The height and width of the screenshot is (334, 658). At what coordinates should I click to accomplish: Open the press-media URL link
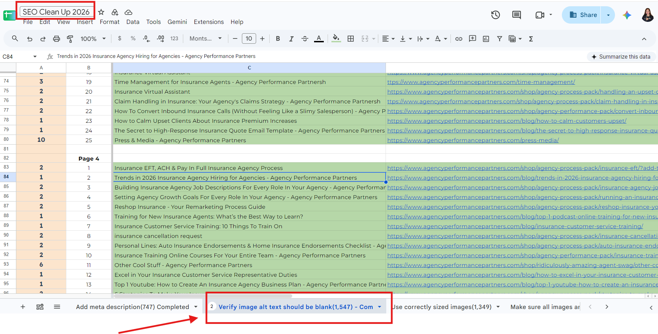473,140
